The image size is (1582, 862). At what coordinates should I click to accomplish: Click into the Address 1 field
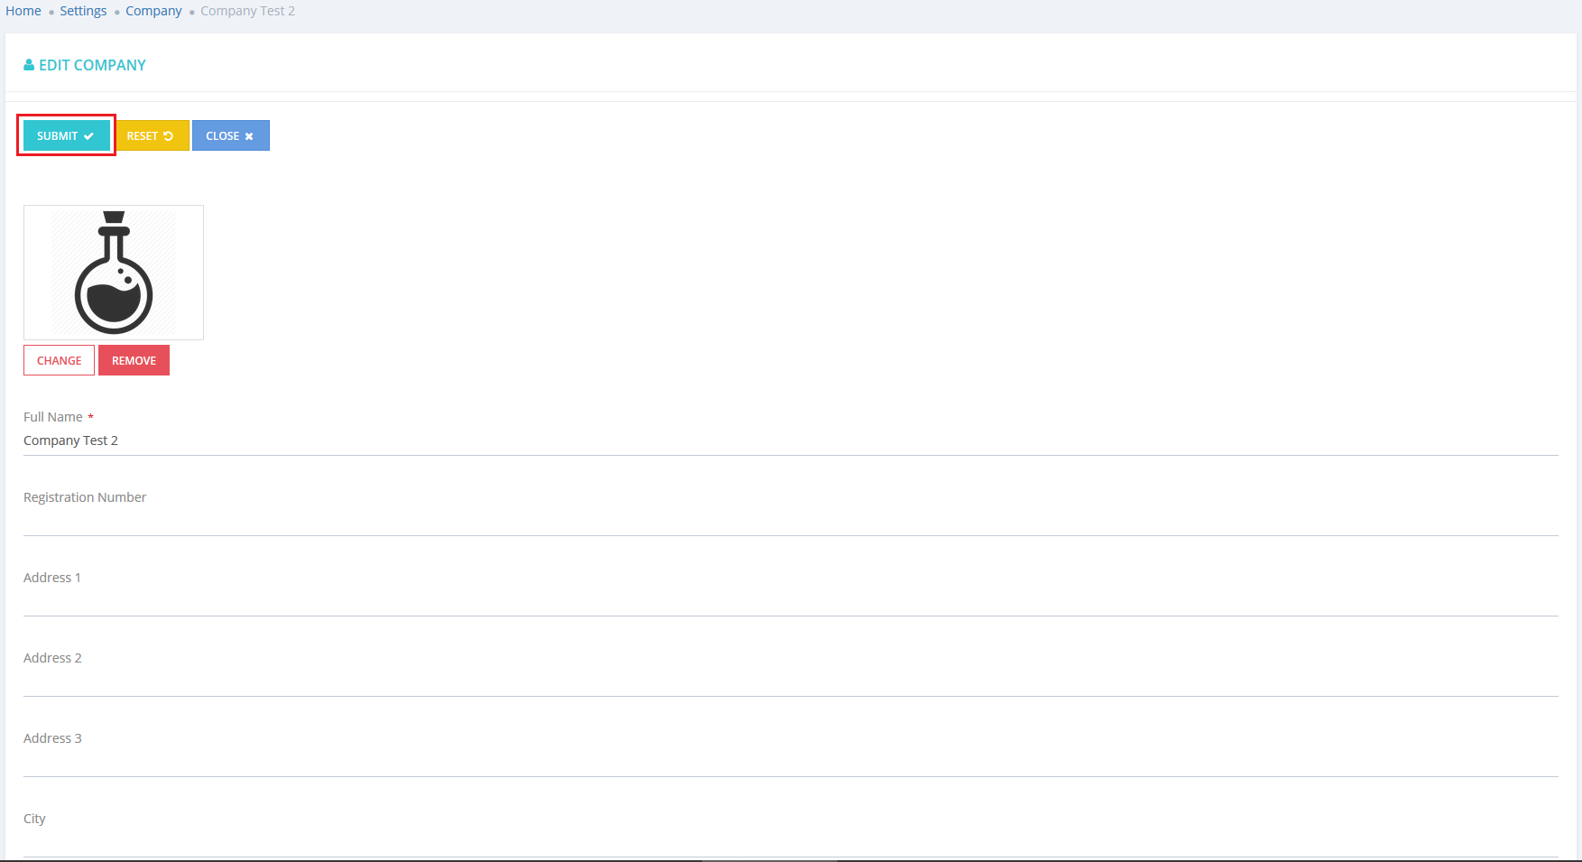(791, 601)
